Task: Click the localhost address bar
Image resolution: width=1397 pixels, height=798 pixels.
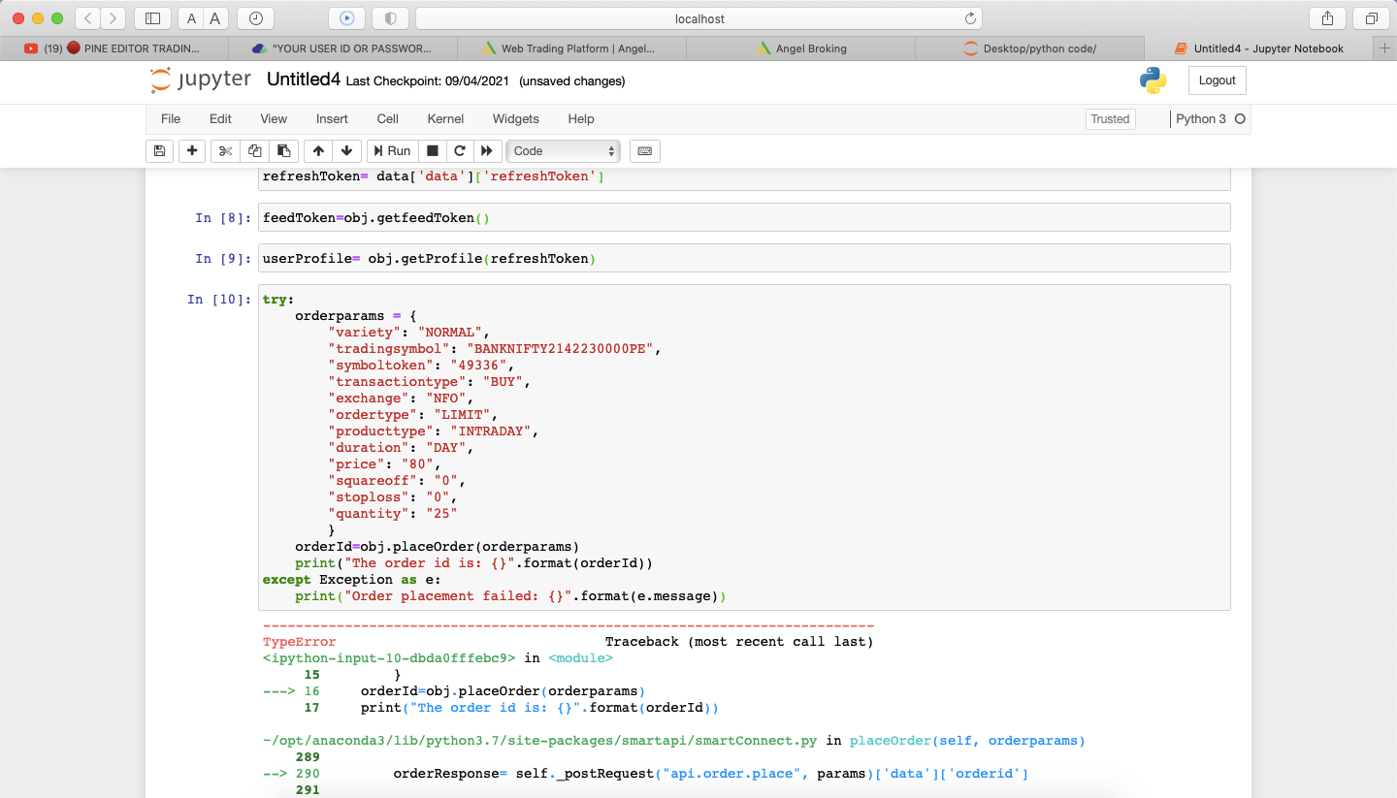Action: tap(698, 18)
